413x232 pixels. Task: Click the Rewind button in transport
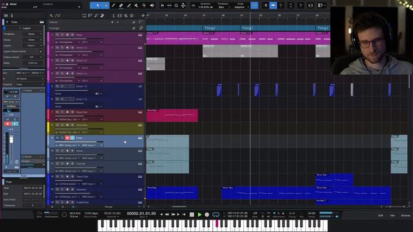(x=167, y=215)
